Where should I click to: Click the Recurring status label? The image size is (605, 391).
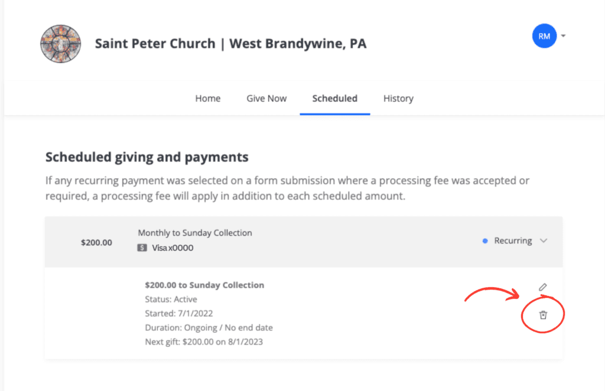513,241
